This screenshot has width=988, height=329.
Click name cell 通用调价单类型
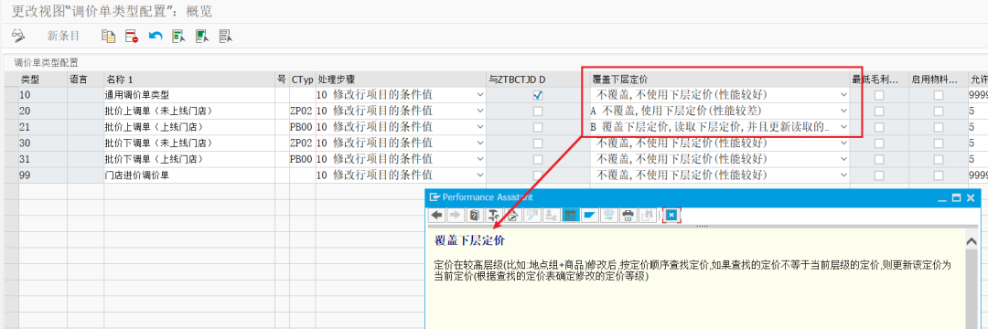pos(189,95)
